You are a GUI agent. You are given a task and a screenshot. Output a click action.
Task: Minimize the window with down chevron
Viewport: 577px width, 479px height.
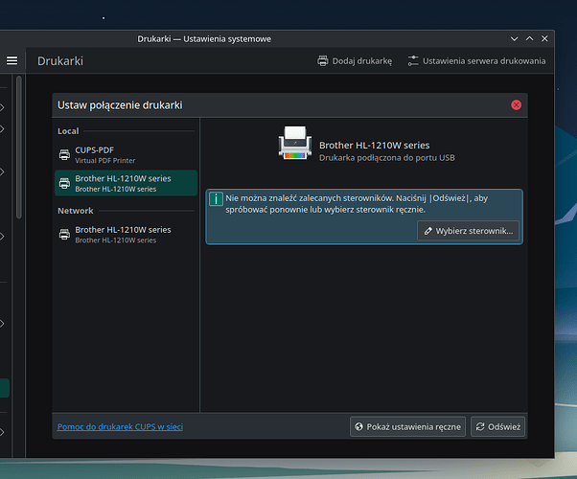point(514,39)
